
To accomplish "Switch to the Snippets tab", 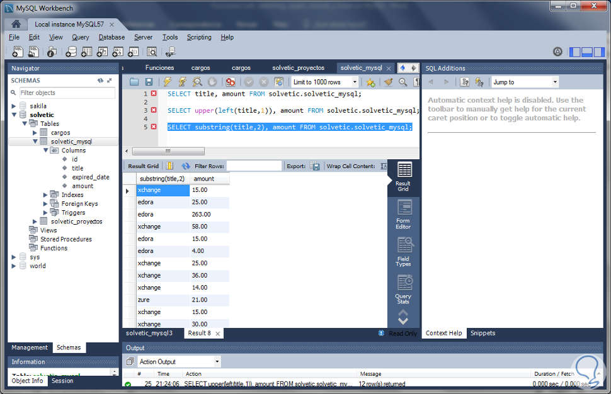I will [x=483, y=334].
